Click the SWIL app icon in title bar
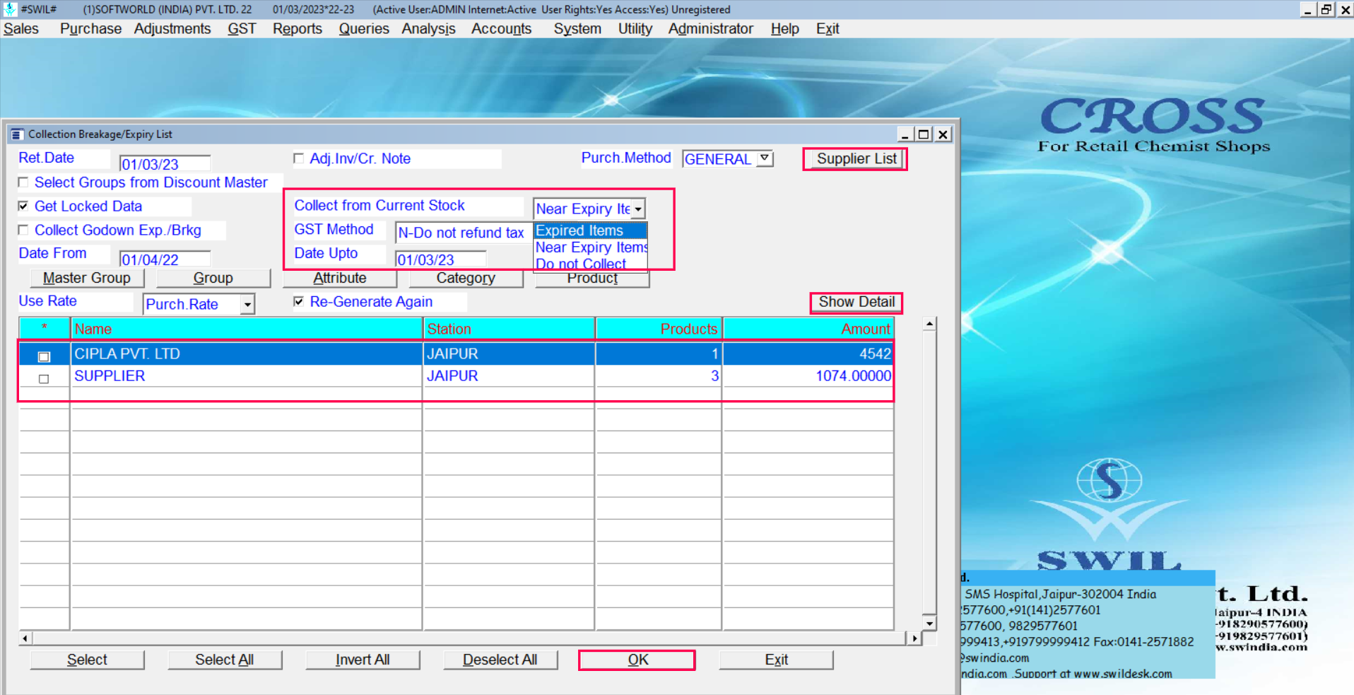 pos(10,9)
